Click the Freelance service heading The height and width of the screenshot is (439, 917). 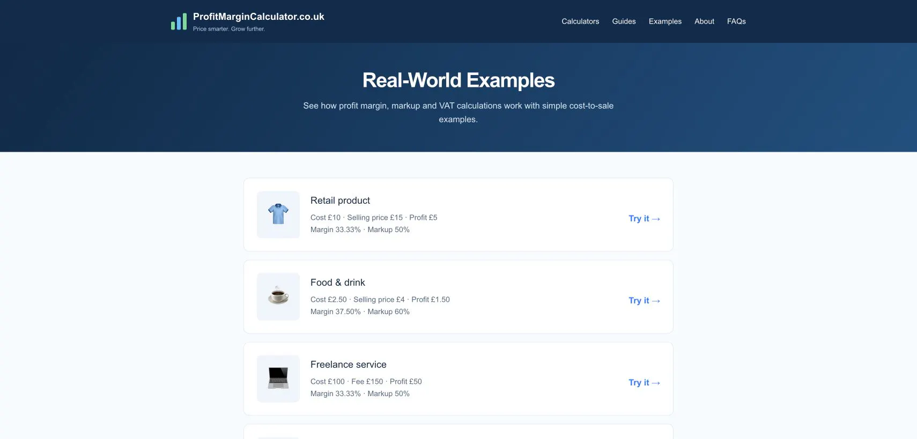click(349, 364)
